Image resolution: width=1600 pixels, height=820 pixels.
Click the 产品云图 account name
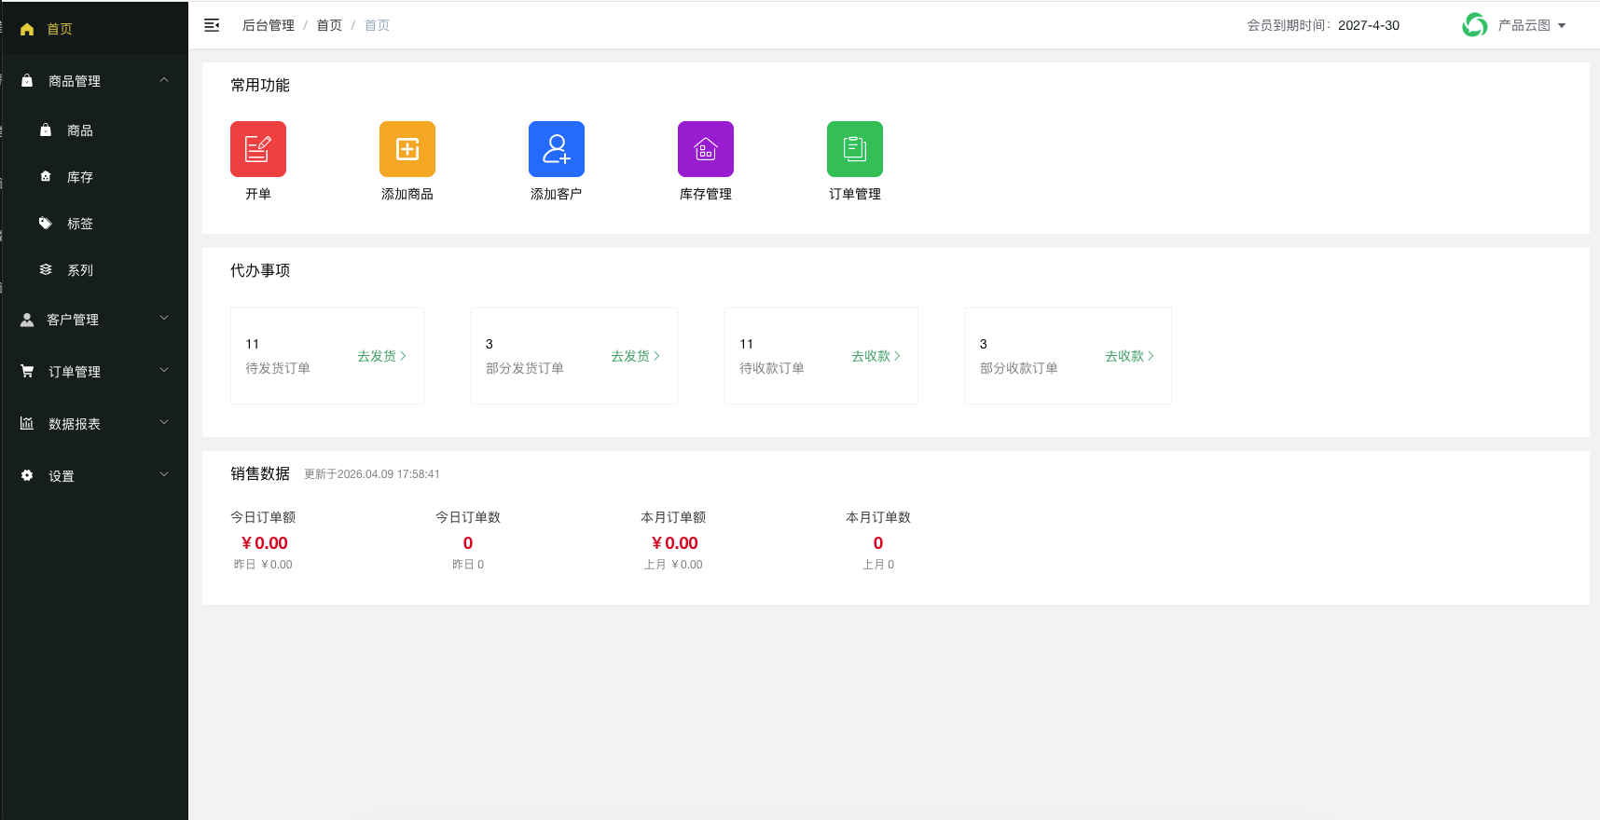[x=1524, y=25]
